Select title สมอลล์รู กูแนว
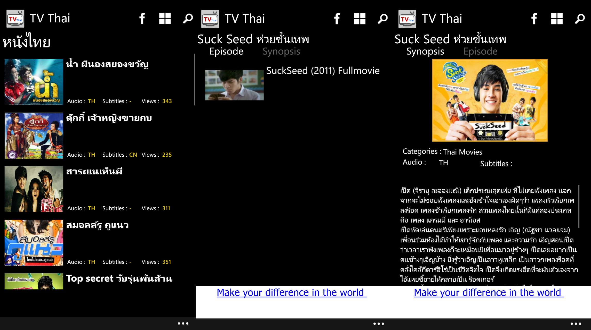 click(97, 225)
